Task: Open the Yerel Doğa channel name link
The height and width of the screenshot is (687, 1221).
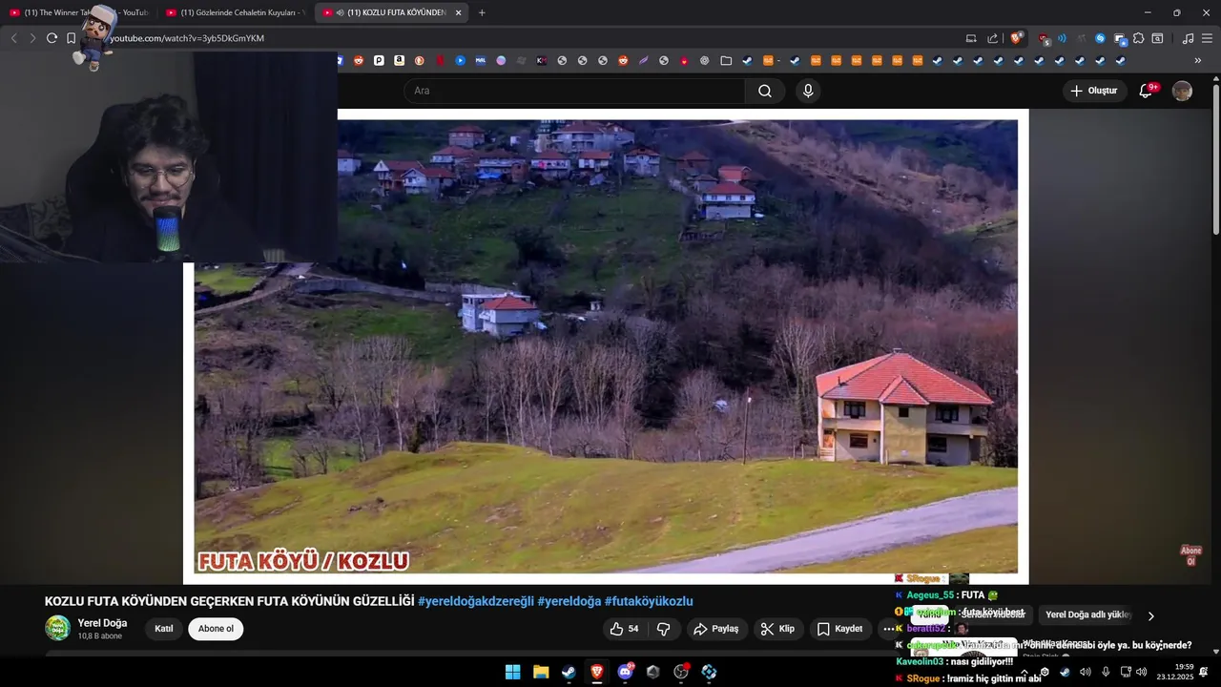Action: click(102, 623)
